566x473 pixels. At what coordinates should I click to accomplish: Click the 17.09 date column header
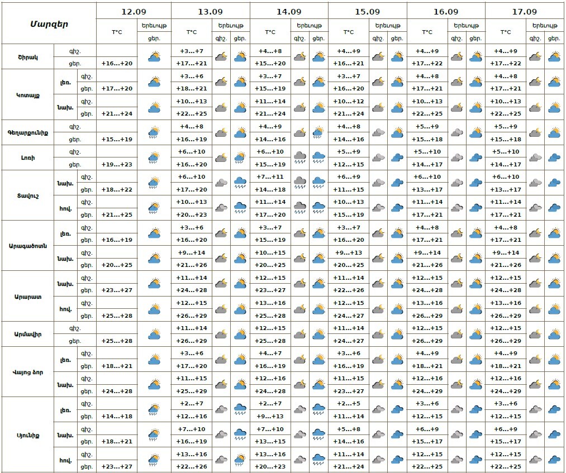525,11
